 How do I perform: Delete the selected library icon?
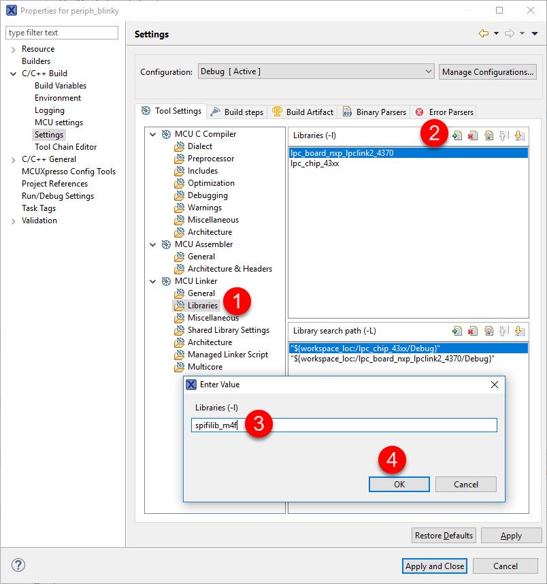click(472, 135)
